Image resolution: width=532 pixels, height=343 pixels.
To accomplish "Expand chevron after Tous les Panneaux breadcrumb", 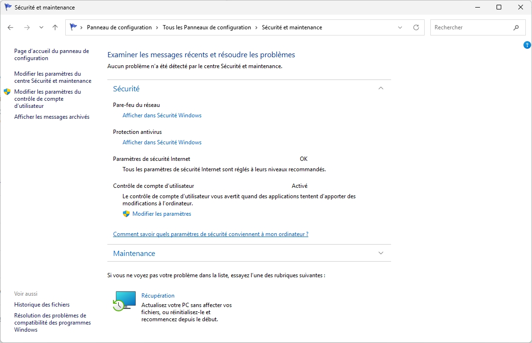I will coord(256,27).
